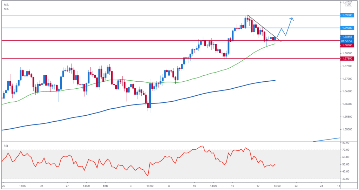Select the gray descending trendline
This screenshot has height=190, width=359.
click(264, 29)
